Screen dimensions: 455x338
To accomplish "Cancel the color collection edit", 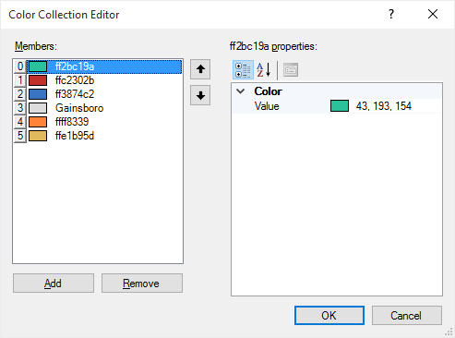I will tap(407, 316).
